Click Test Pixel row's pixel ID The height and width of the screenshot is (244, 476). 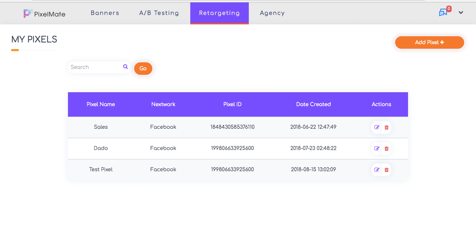click(x=232, y=170)
